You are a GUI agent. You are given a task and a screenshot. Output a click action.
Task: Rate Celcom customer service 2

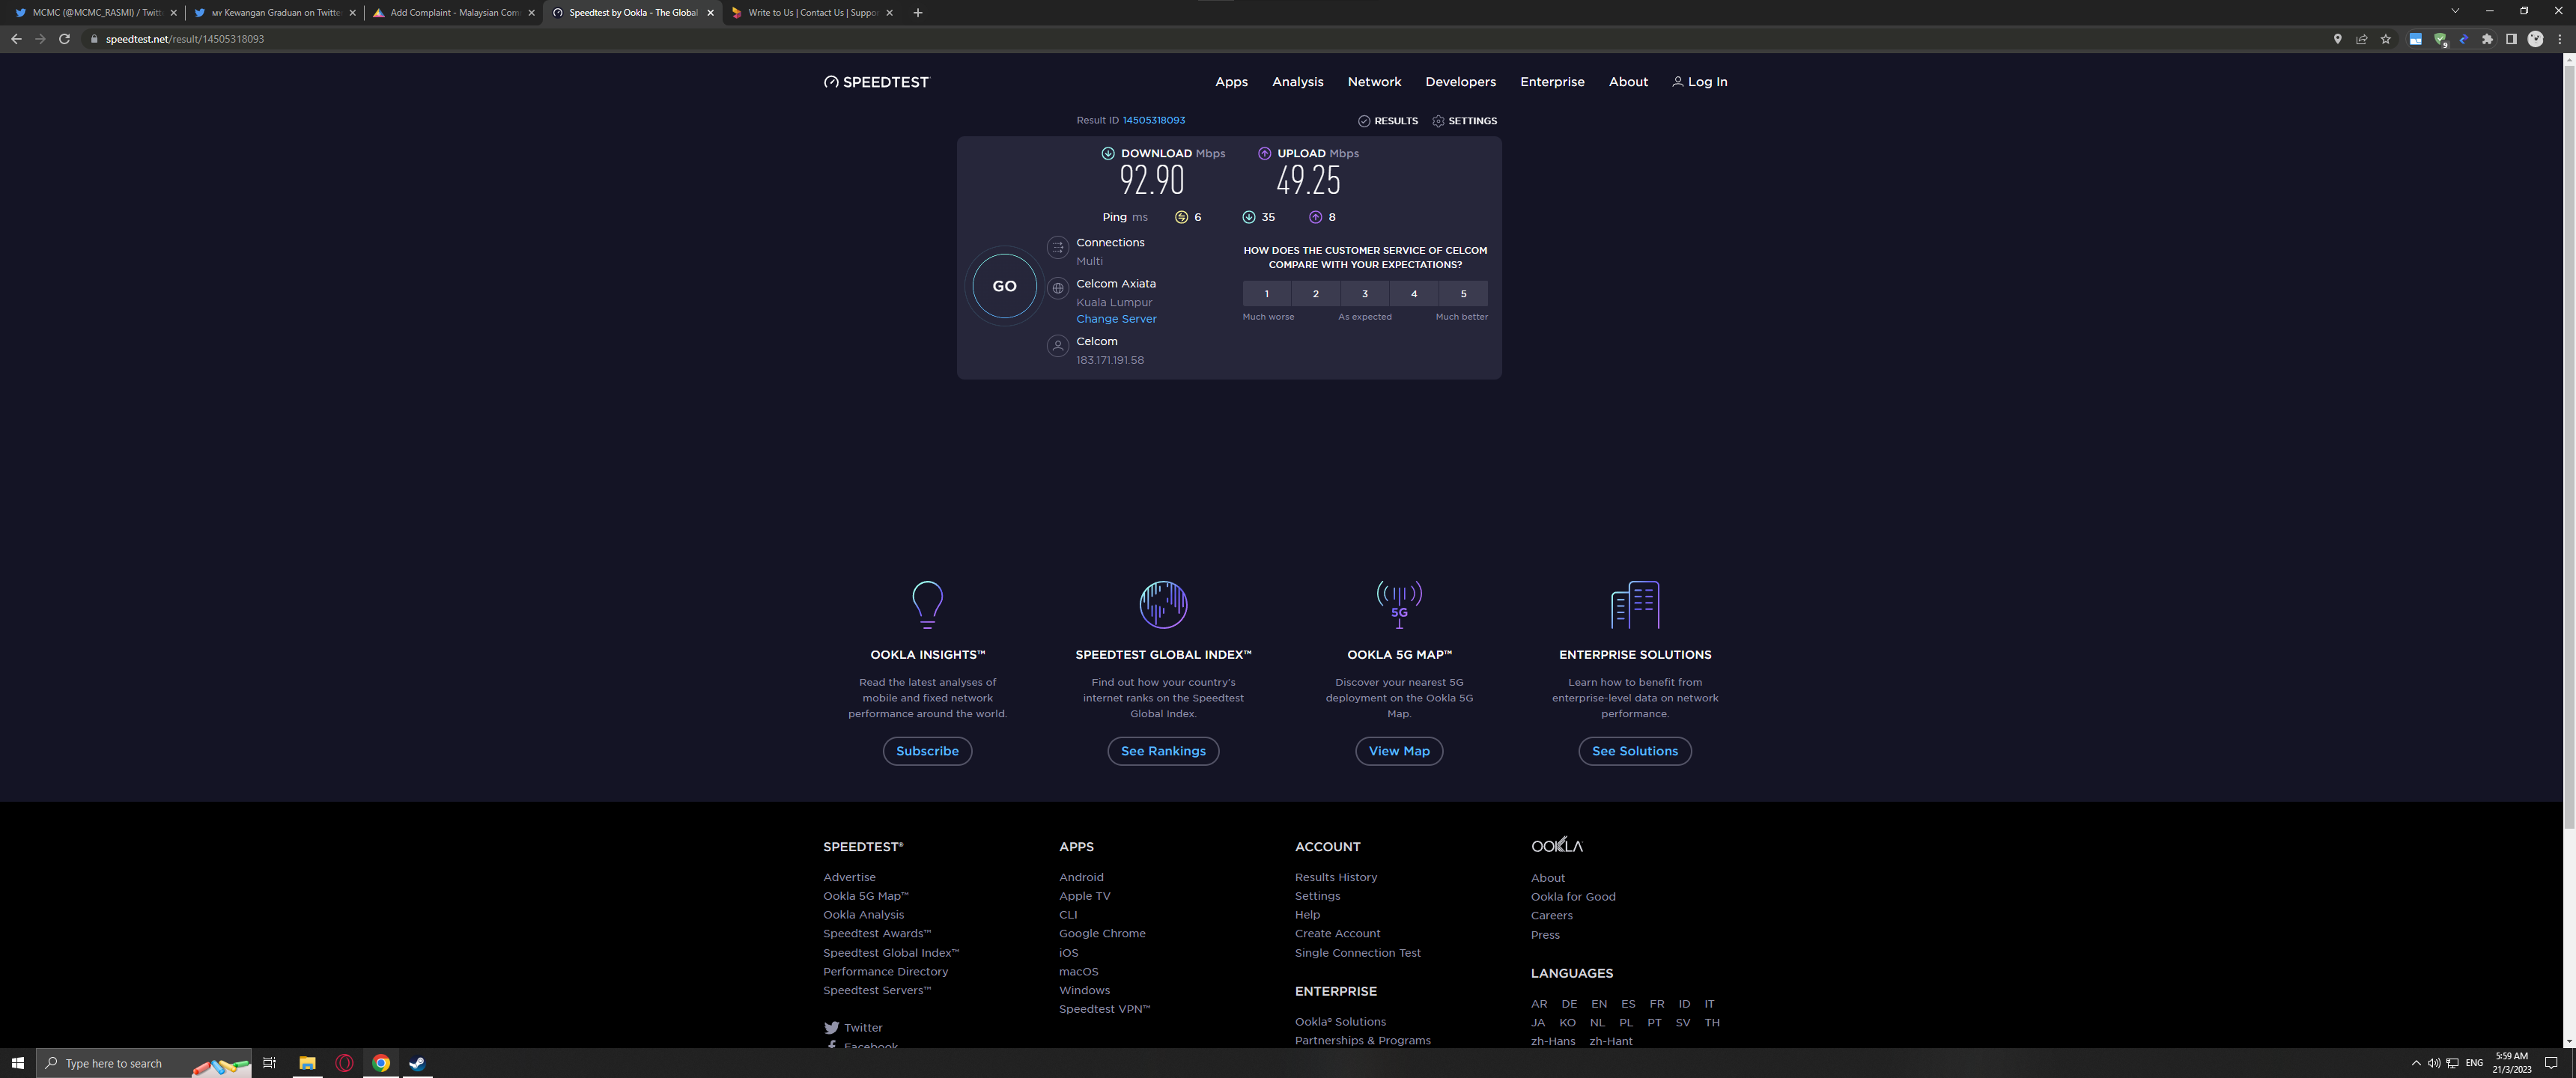tap(1316, 293)
